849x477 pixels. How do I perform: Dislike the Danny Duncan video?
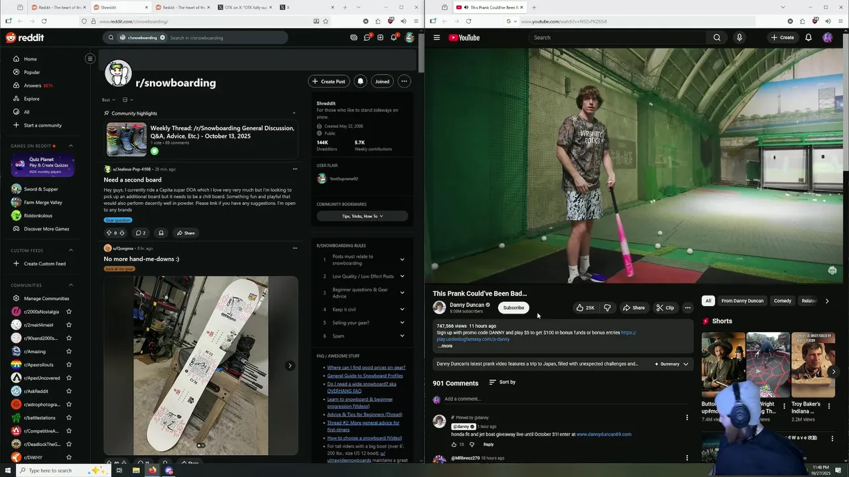click(607, 307)
